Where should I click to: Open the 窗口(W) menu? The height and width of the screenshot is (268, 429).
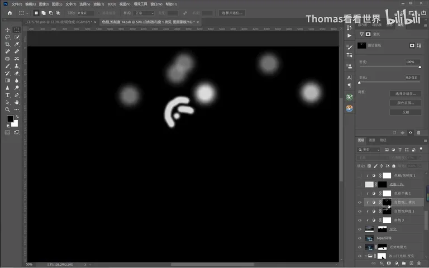[x=156, y=4]
